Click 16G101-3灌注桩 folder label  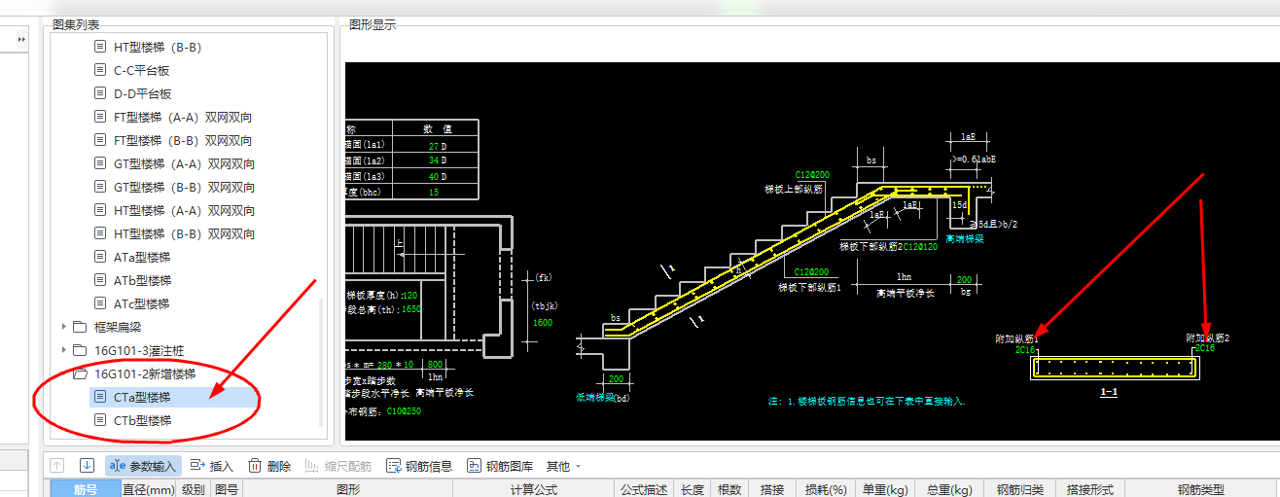coord(137,350)
